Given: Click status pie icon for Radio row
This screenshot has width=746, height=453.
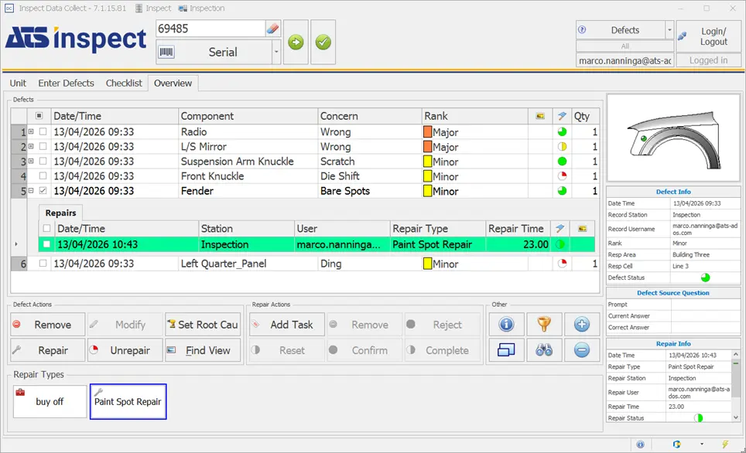Looking at the screenshot, I should [x=562, y=131].
